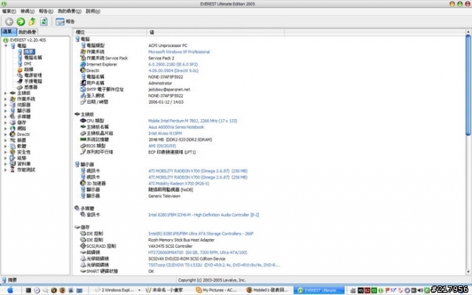Open the 報告(R) Report menu
The width and height of the screenshot is (472, 295).
(46, 11)
